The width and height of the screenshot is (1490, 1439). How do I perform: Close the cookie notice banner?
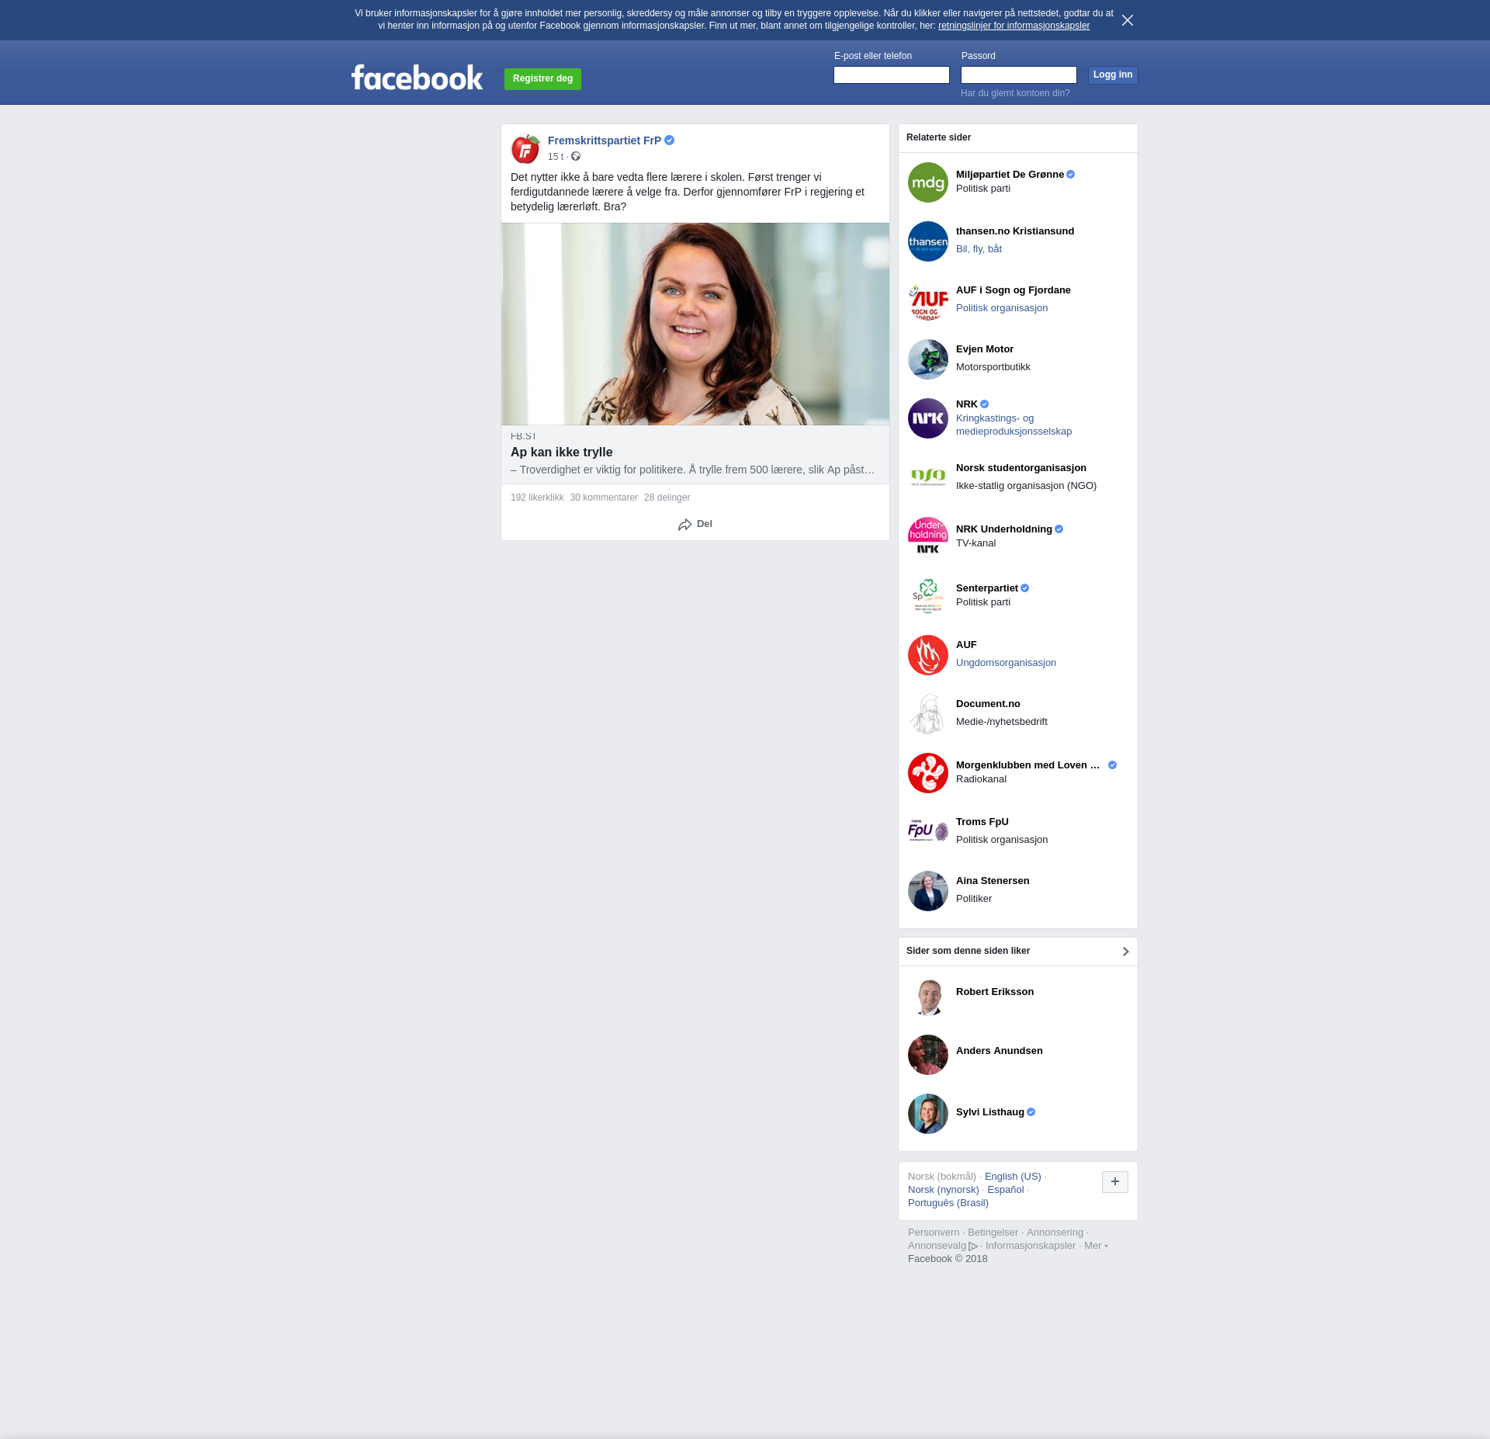1127,20
